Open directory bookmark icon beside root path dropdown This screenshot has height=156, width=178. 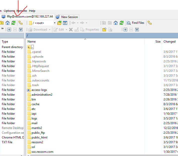tap(59, 23)
